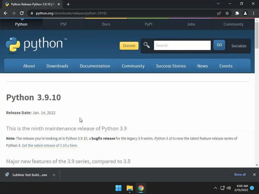Screen dimensions: 259x194
Task: Open the Docs top tab
Action: coord(106,24)
